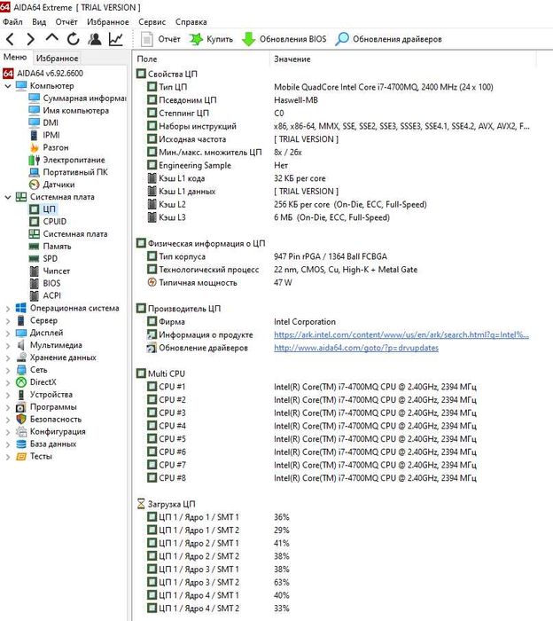Click the Свойства ЦП group heading

coord(167,74)
